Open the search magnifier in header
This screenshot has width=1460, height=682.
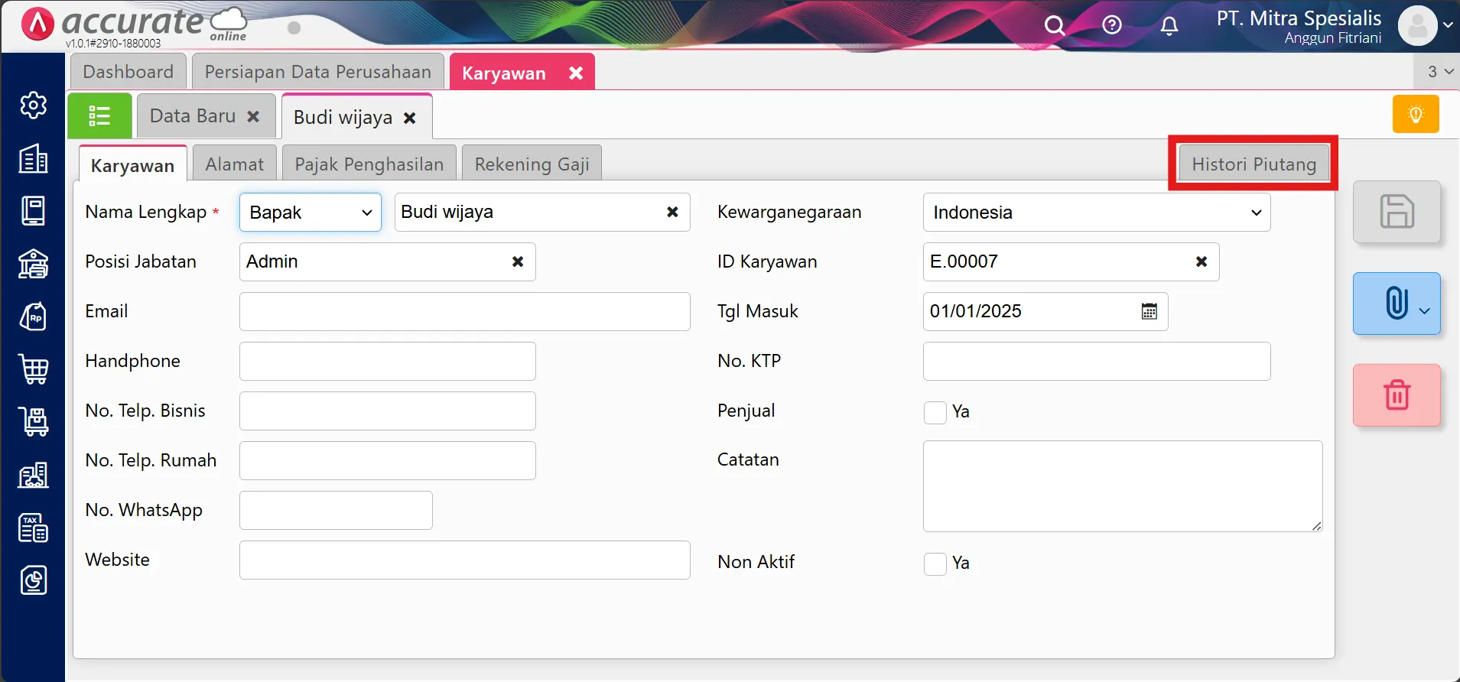click(1055, 26)
